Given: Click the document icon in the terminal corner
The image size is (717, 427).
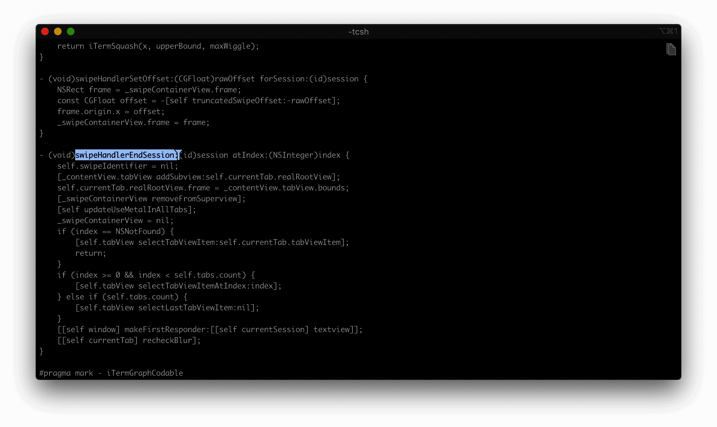Looking at the screenshot, I should 671,49.
